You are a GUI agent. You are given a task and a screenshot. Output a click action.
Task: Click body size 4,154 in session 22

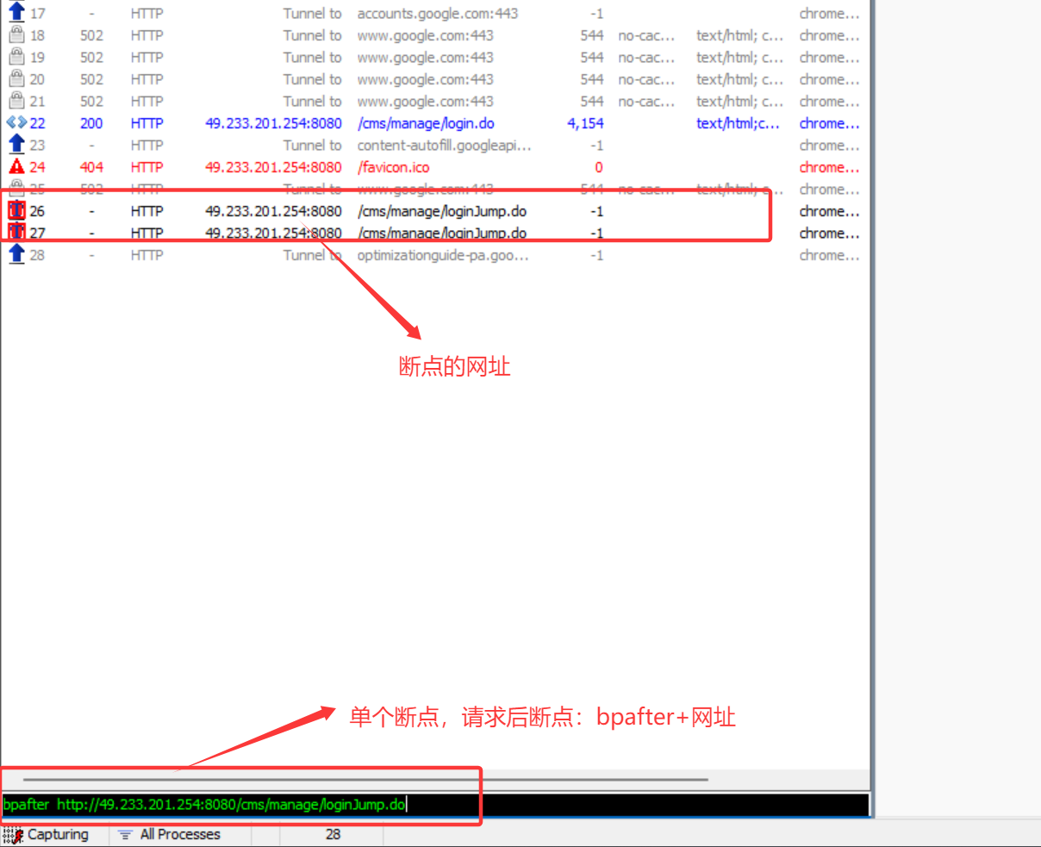click(x=585, y=123)
